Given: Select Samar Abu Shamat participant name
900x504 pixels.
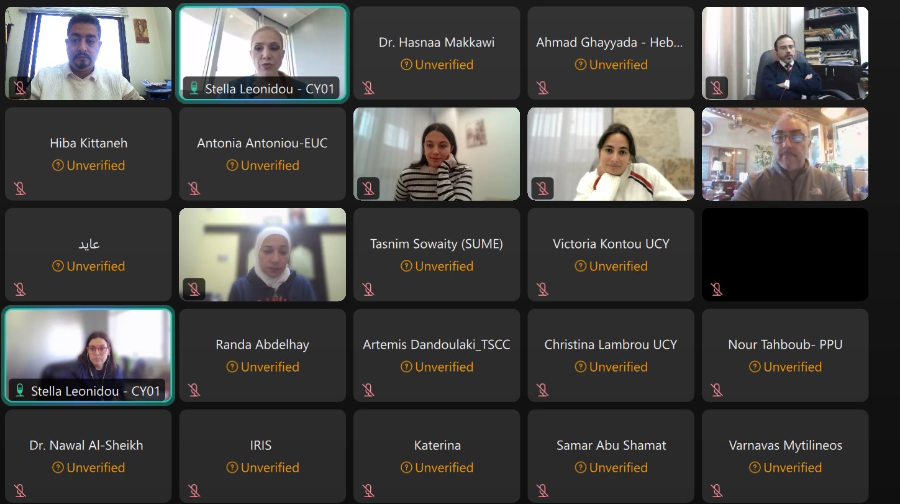Looking at the screenshot, I should [x=611, y=445].
